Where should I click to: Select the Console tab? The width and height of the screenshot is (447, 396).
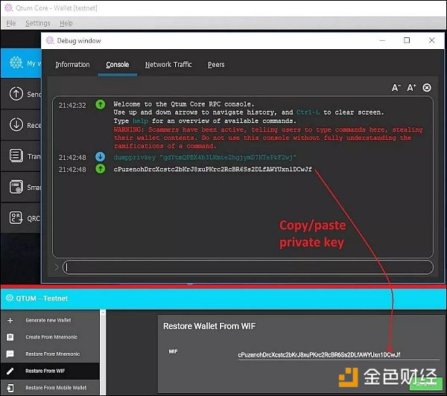117,65
